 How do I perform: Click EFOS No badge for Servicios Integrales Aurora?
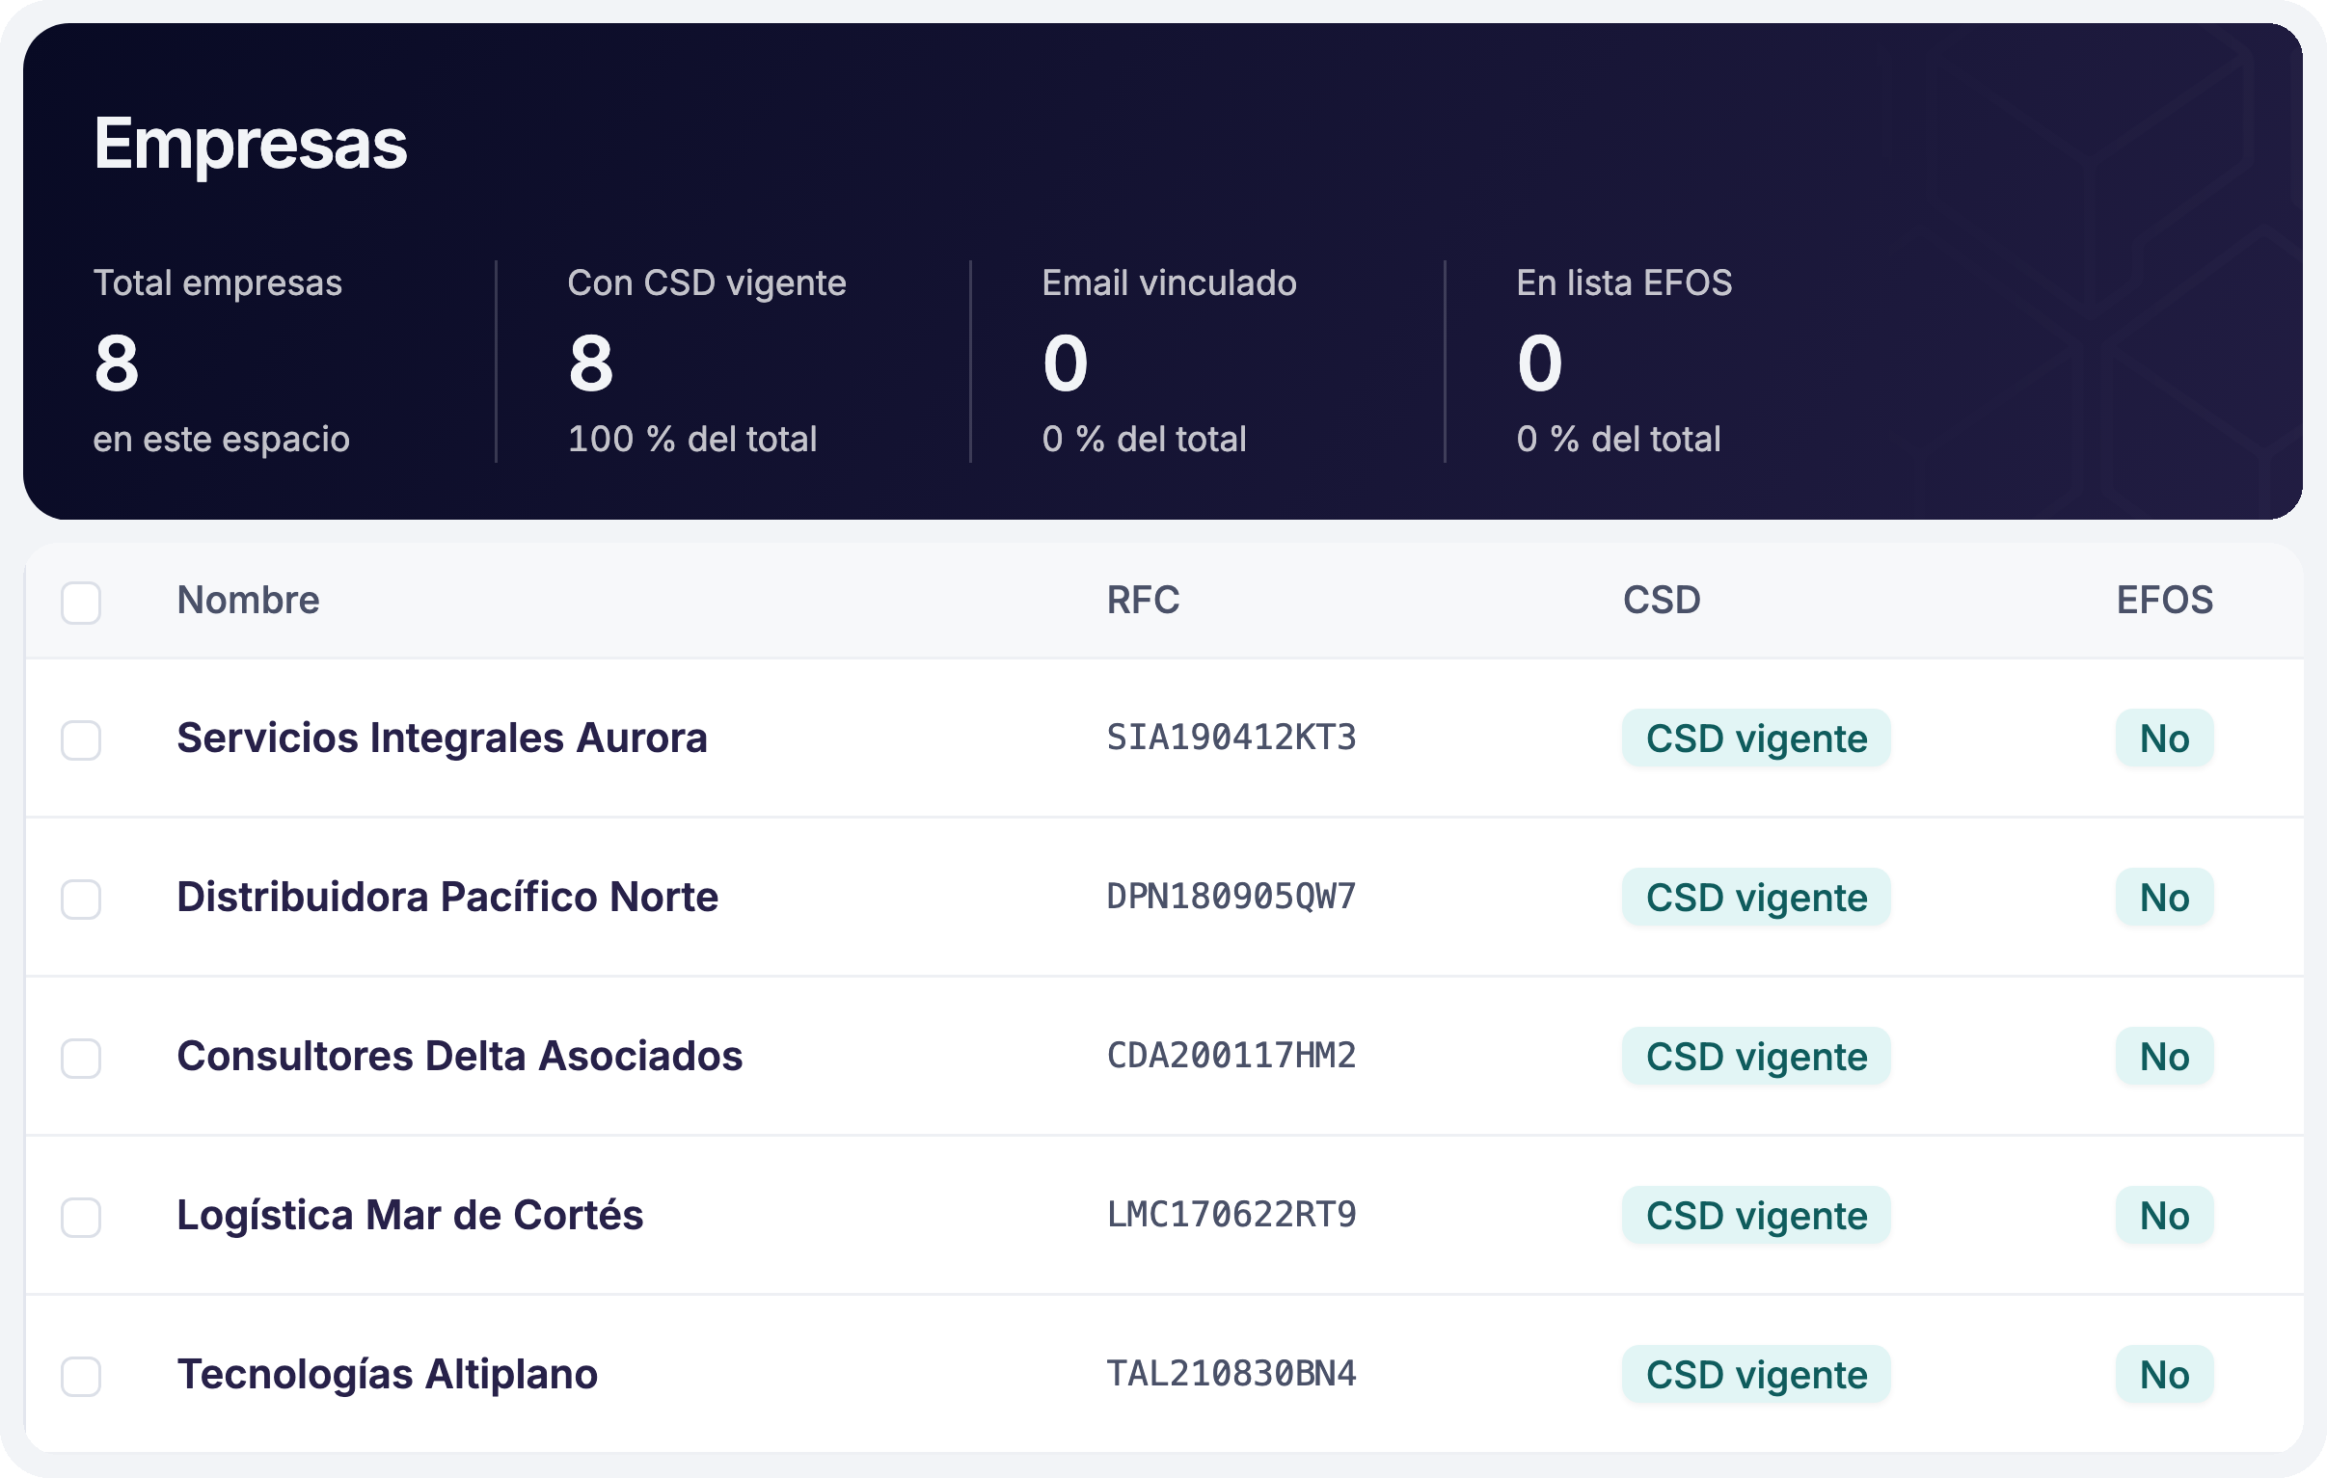coord(2165,739)
